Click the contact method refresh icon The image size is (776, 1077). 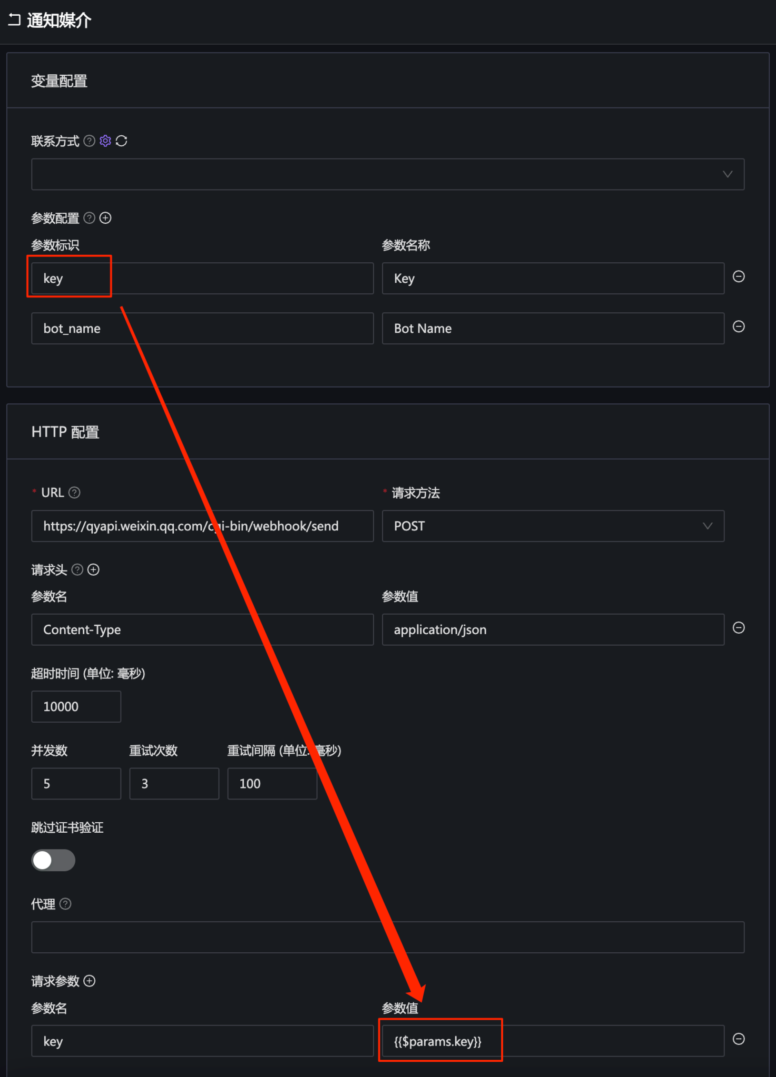(x=121, y=141)
